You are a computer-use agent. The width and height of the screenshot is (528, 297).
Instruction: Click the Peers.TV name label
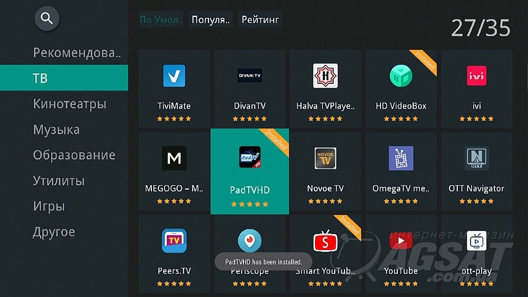point(174,271)
